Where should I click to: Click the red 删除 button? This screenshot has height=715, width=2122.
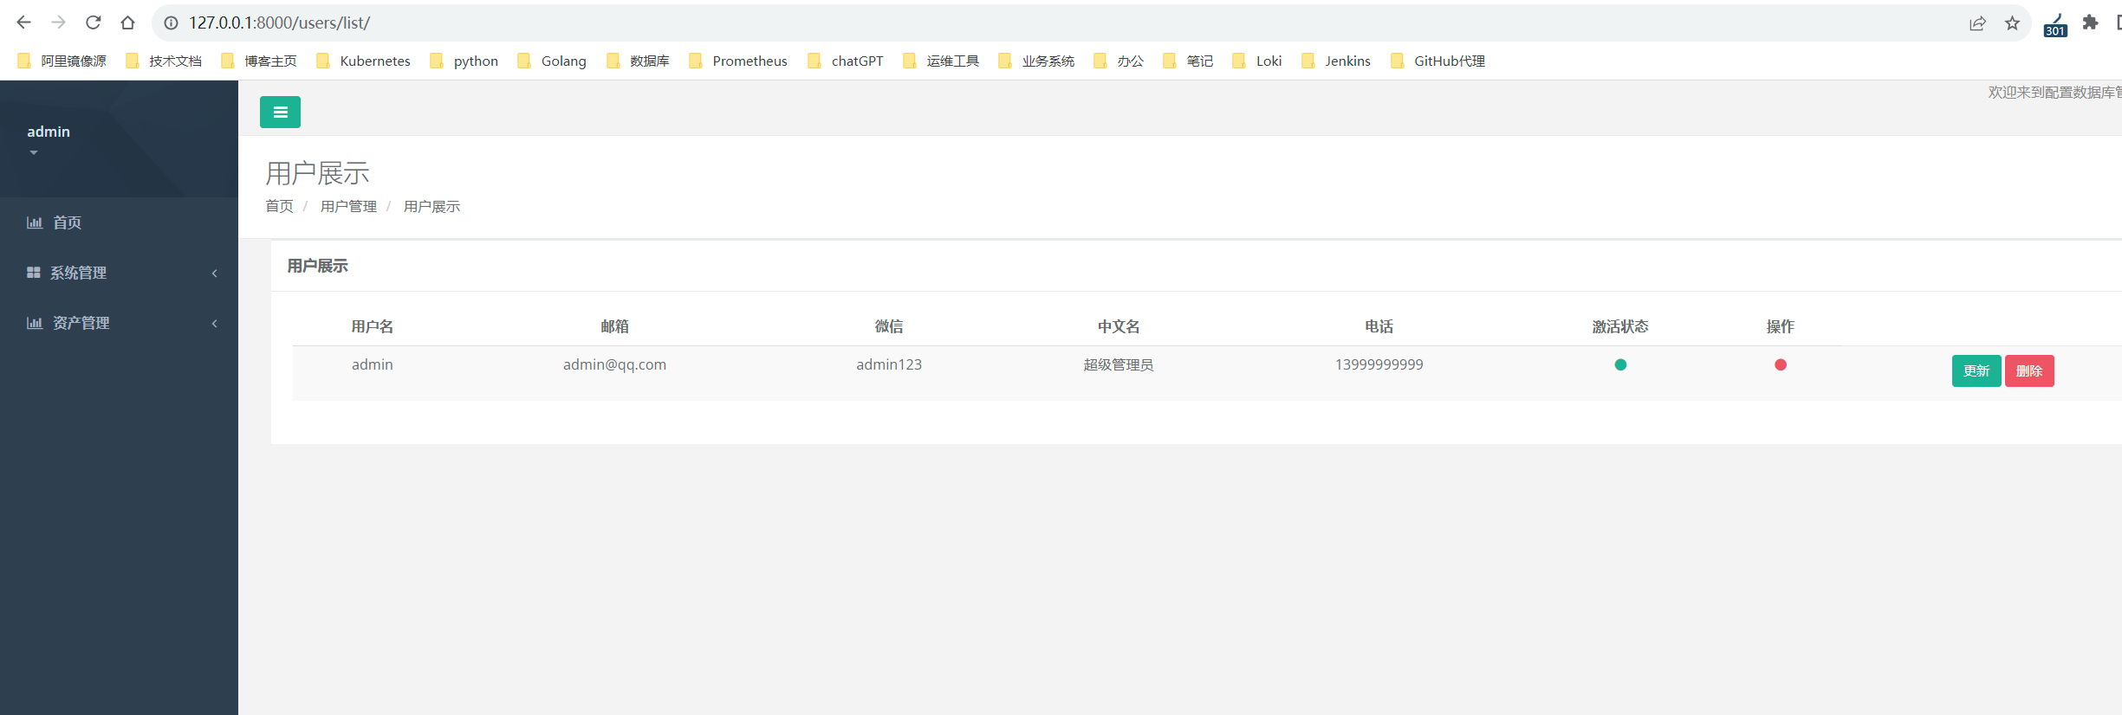pos(2029,370)
